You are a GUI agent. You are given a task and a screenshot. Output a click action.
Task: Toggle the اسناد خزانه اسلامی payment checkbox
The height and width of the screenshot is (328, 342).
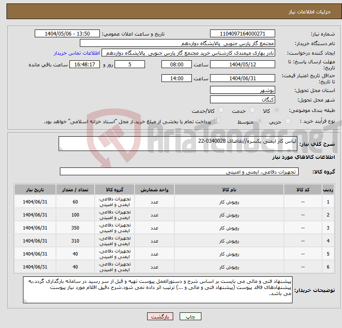tap(217, 121)
